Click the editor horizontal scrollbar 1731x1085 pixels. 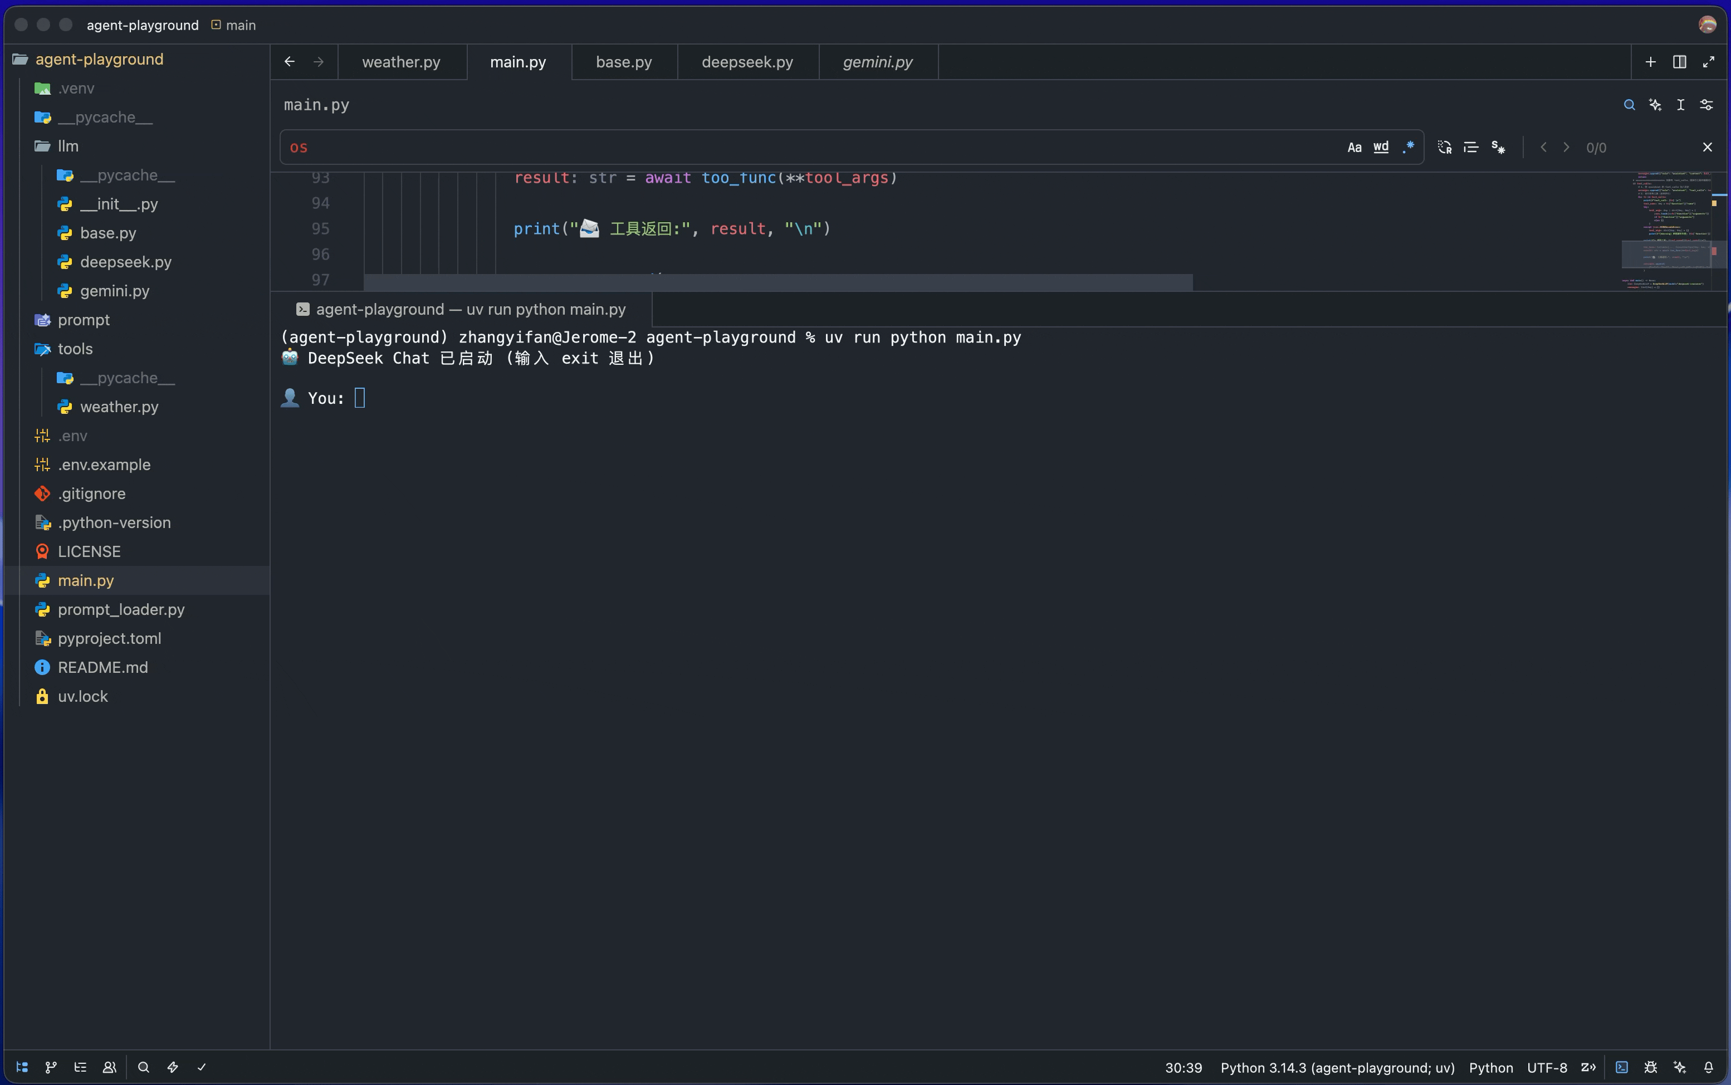(778, 282)
